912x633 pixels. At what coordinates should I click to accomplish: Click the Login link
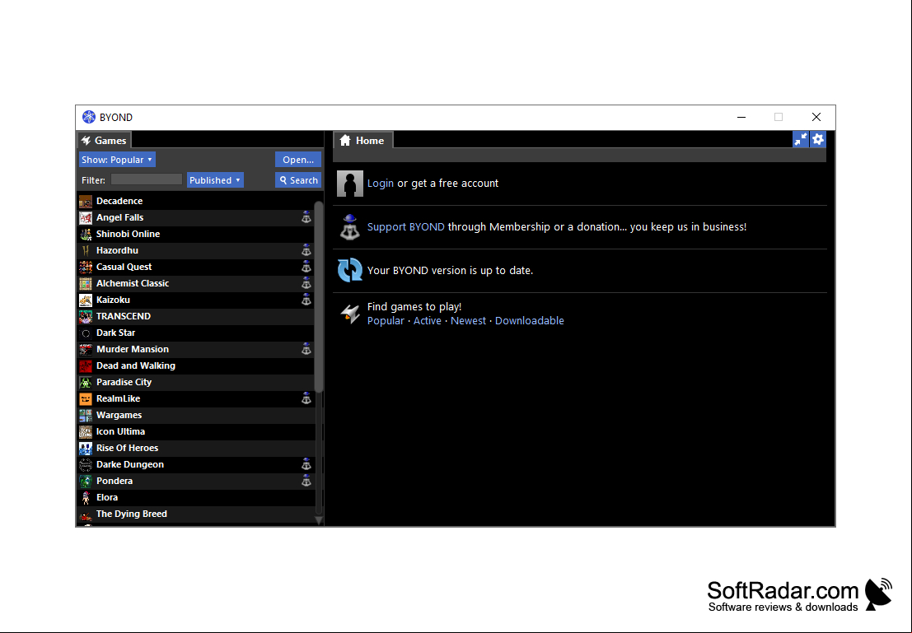[381, 183]
